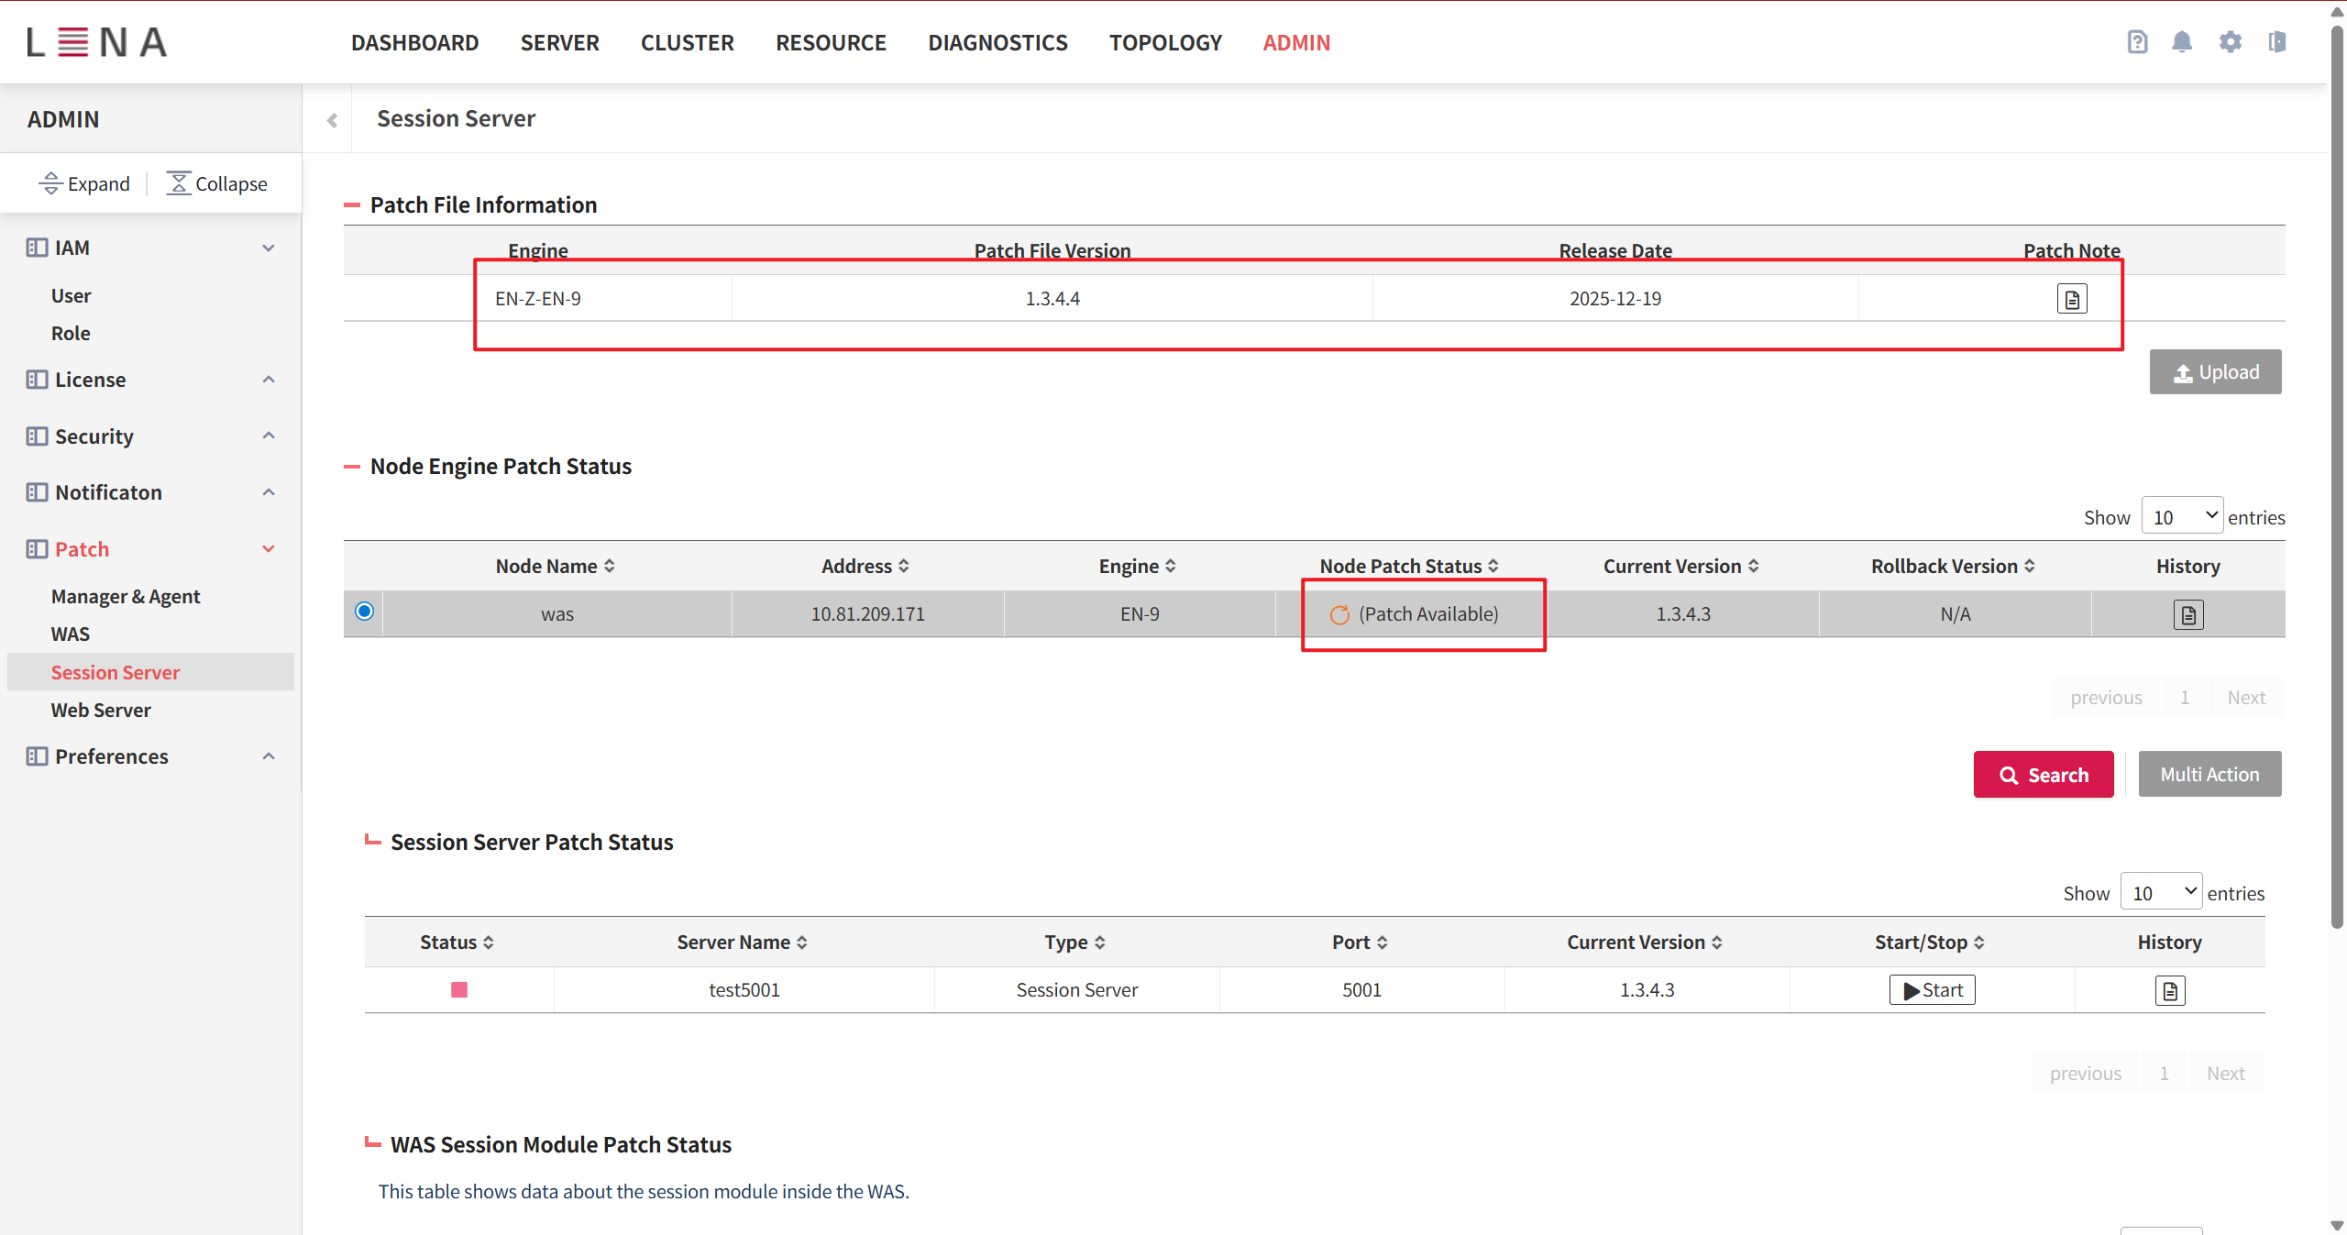The height and width of the screenshot is (1235, 2347).
Task: Collapse all sidebar menus
Action: pos(216,184)
